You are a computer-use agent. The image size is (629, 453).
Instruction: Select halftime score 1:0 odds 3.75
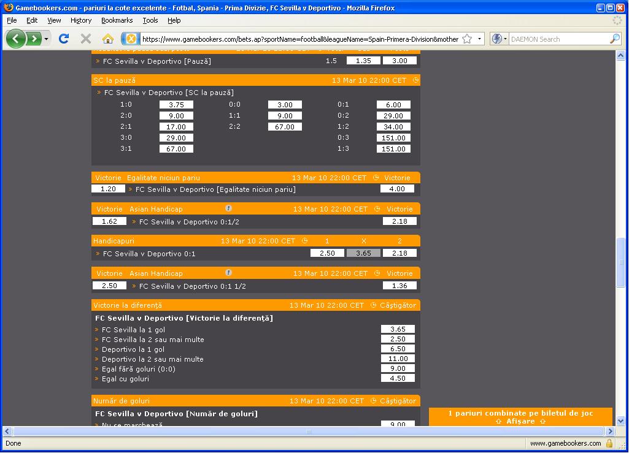tap(176, 105)
